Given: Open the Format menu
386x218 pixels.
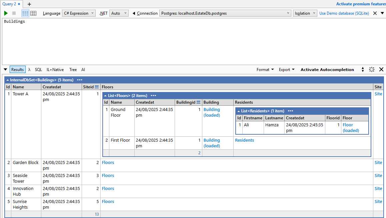Looking at the screenshot, I should click(265, 70).
